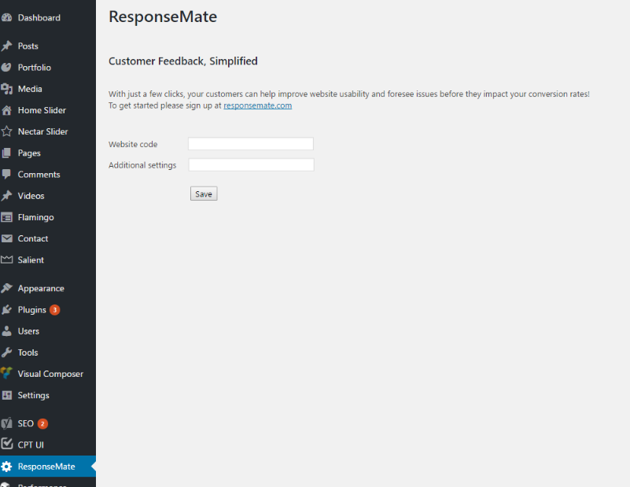Click the Posts pushpin icon
Viewport: 630px width, 487px height.
tap(6, 46)
